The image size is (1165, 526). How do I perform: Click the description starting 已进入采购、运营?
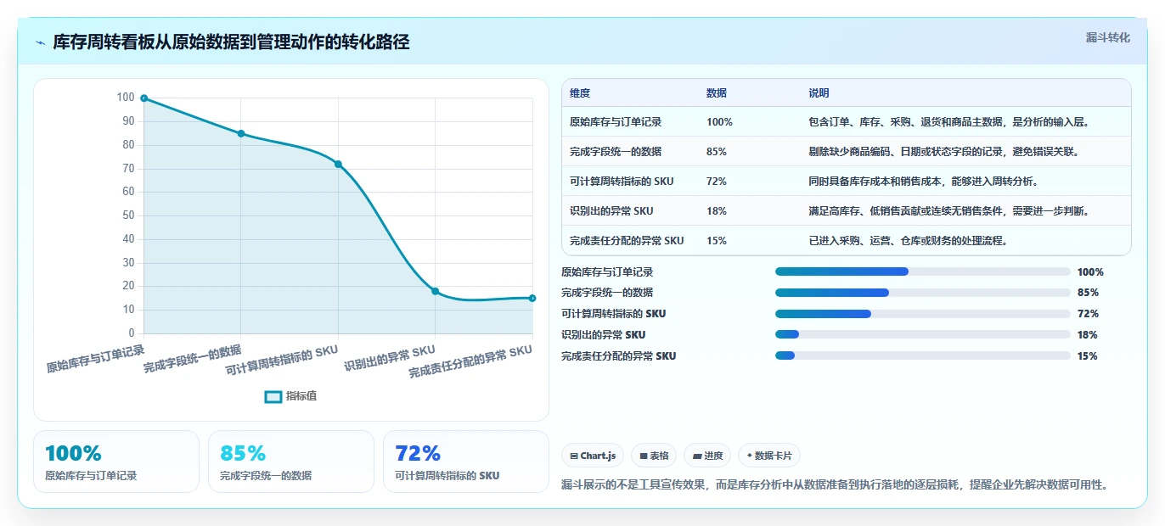(909, 241)
